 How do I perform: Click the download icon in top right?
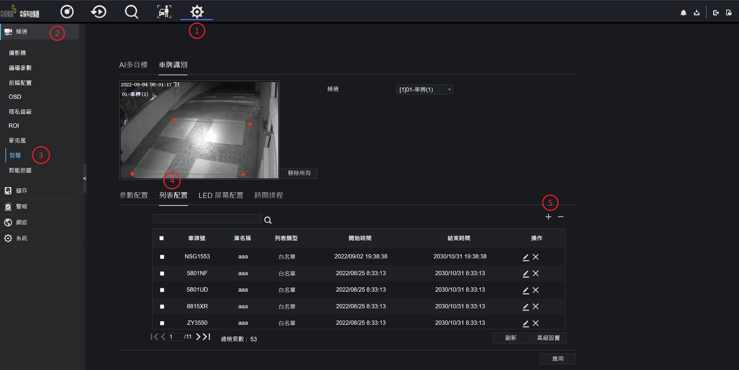tap(697, 13)
